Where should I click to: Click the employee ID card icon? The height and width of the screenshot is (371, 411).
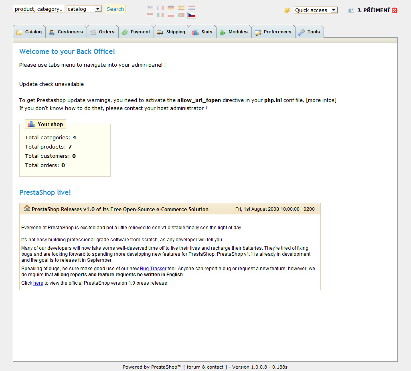click(x=351, y=10)
